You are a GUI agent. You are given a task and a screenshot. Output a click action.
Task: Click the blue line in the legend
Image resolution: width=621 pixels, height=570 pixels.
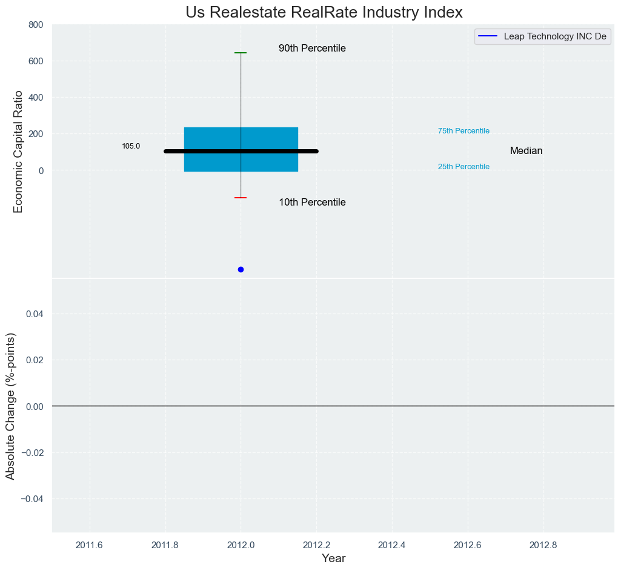click(488, 36)
